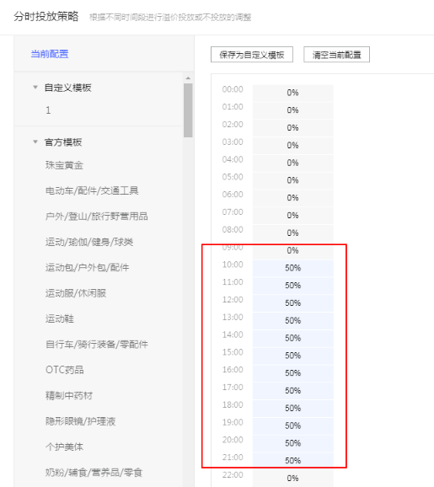Select custom template named 1

pyautogui.click(x=48, y=110)
